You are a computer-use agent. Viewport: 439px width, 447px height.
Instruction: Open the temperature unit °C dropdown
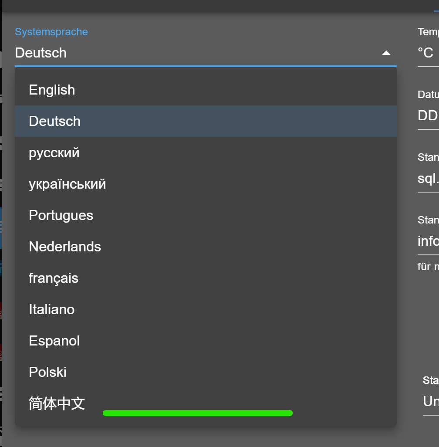[x=427, y=53]
